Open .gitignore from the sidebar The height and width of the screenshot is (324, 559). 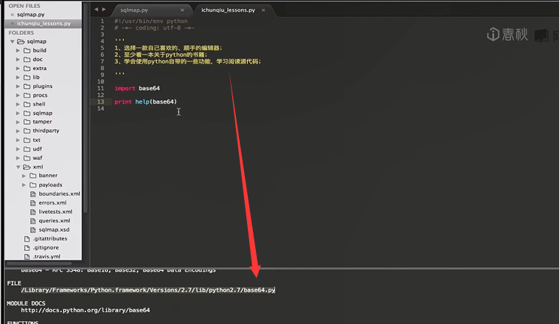46,247
